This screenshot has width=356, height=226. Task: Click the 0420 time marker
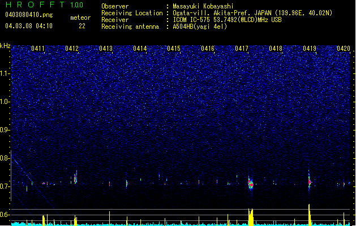344,49
